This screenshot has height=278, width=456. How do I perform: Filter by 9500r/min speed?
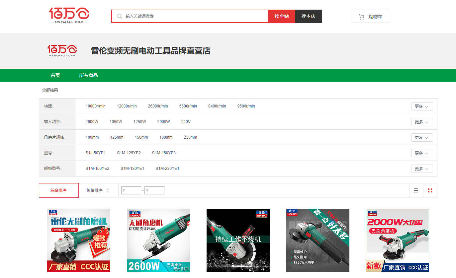[x=246, y=106]
